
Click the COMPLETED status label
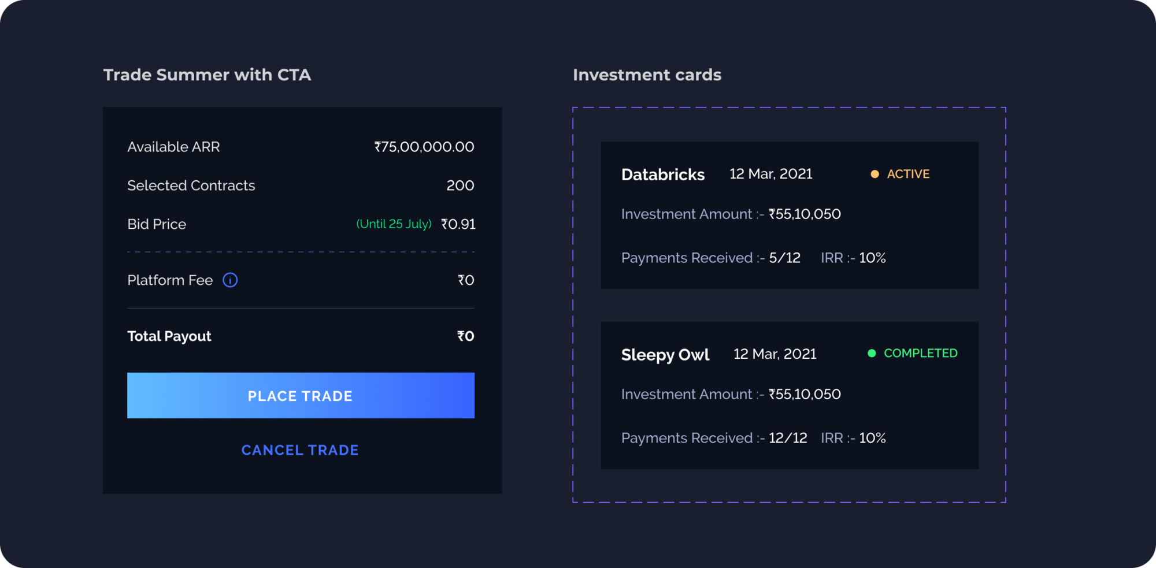[921, 353]
